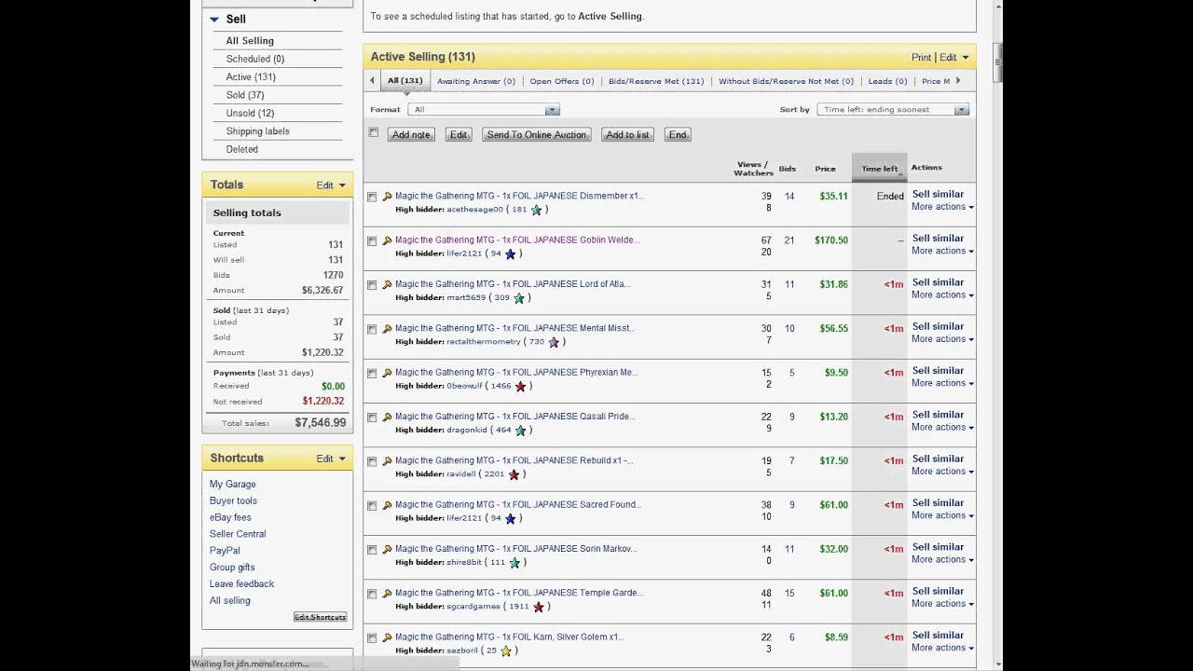
Task: Click the Send To Online Auction button
Action: pos(537,135)
